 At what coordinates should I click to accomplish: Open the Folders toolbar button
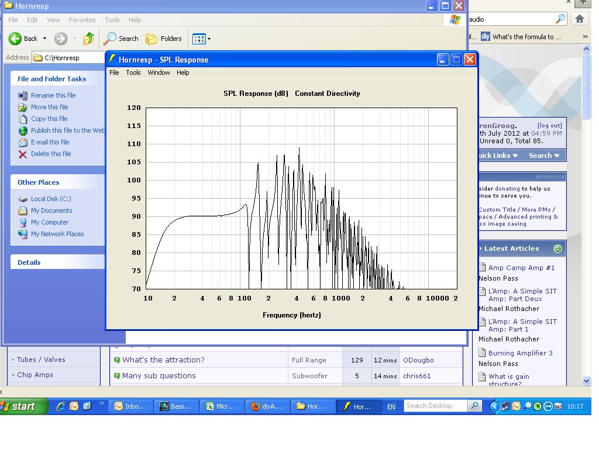click(x=164, y=39)
